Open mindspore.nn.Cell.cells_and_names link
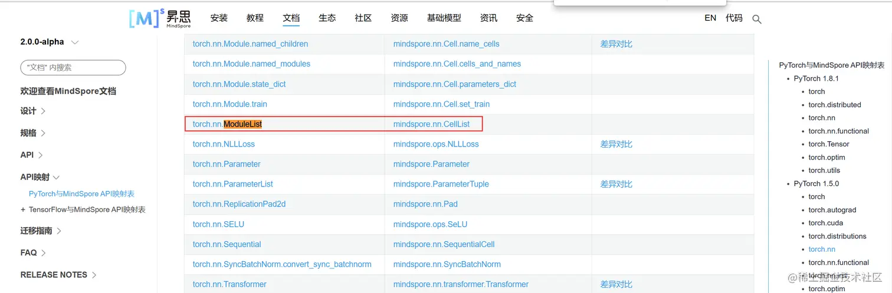The width and height of the screenshot is (892, 293). (x=457, y=64)
